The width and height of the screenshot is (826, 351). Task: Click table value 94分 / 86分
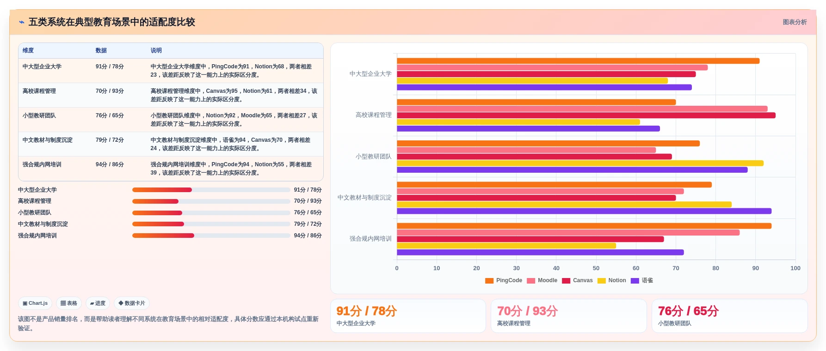pos(110,164)
